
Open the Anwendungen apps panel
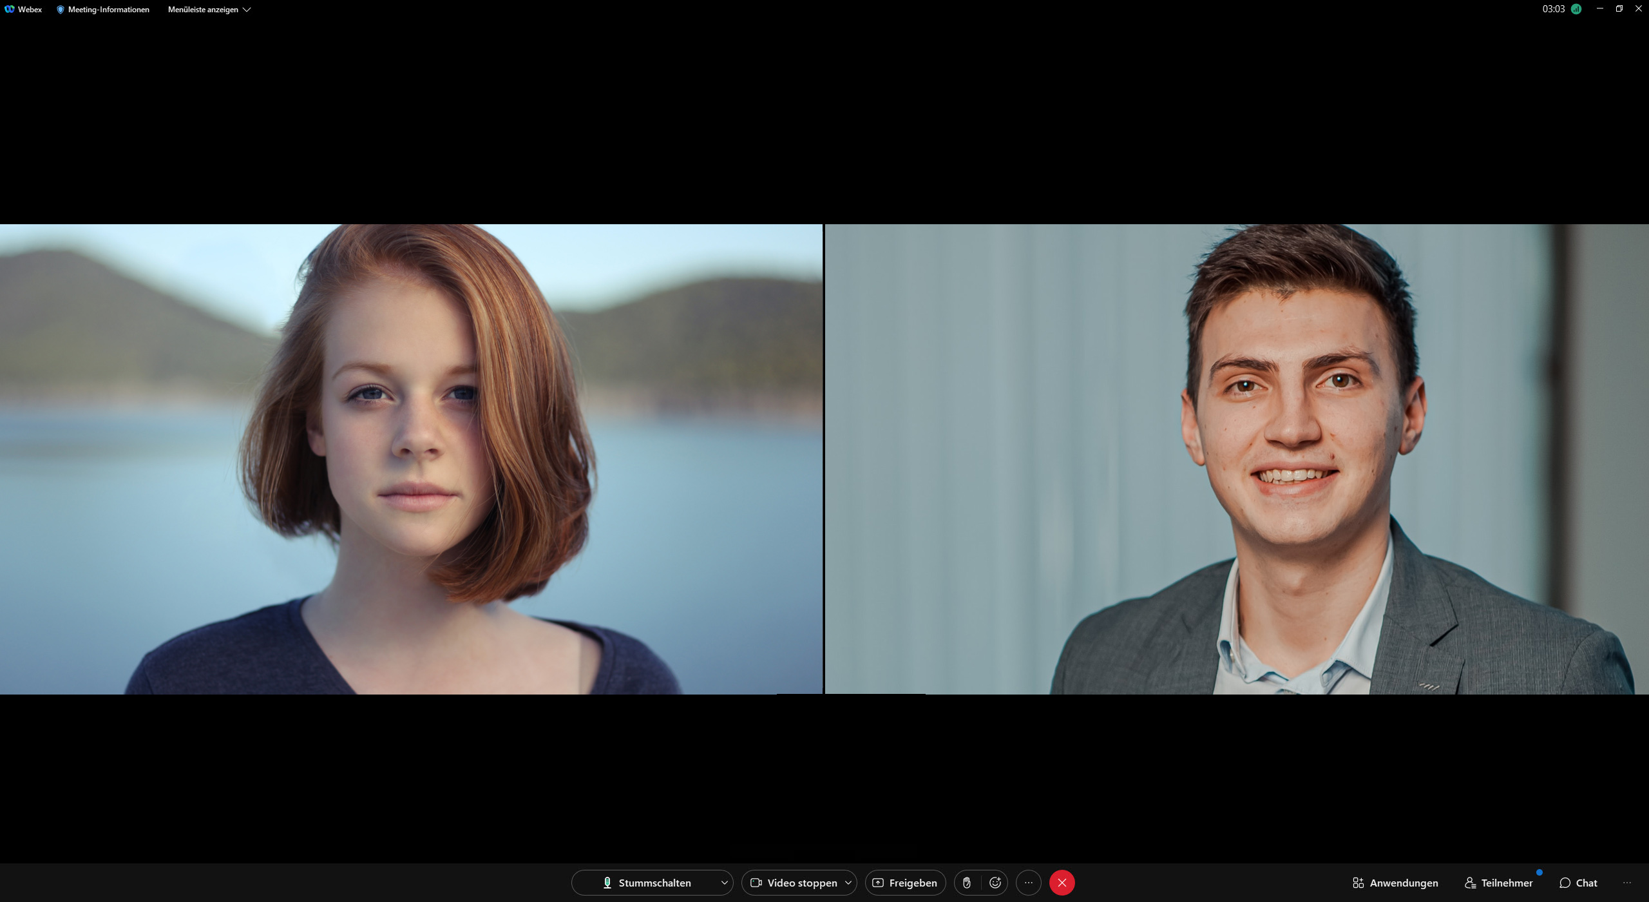point(1395,883)
